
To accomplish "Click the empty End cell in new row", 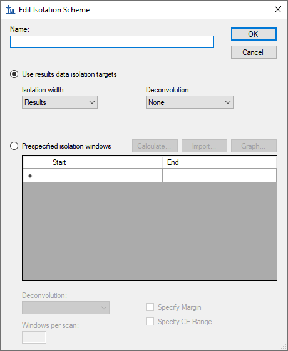I will [219, 175].
